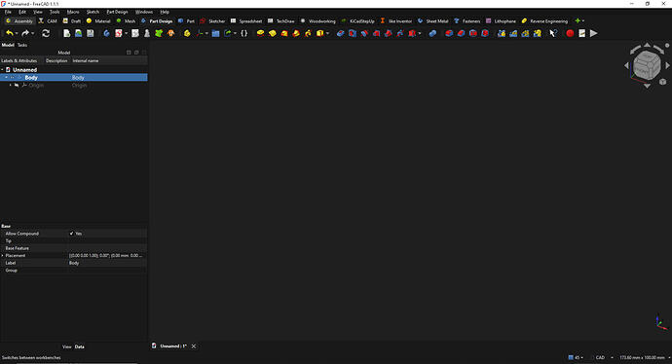The height and width of the screenshot is (364, 672).
Task: Collapse the Unnamed document tree
Action: coord(2,69)
